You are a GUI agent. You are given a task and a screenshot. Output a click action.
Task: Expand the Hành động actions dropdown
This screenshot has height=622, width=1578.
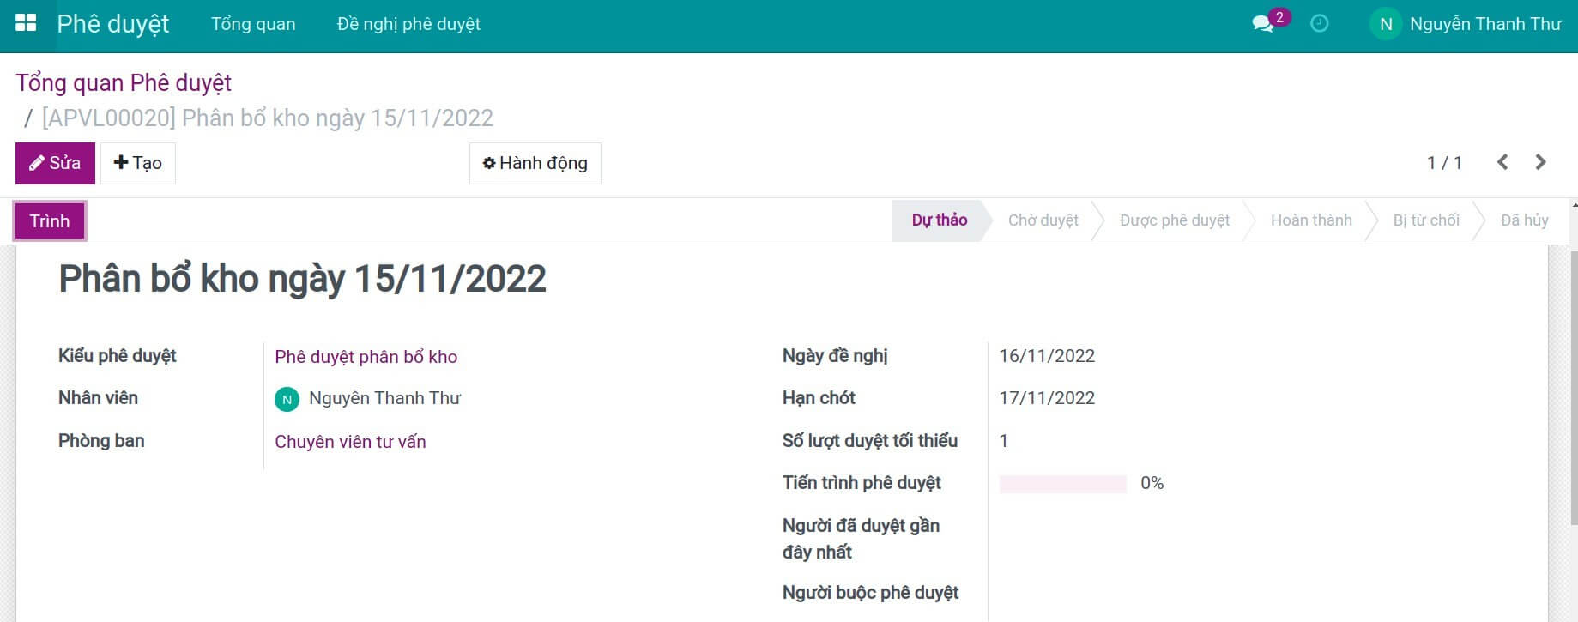(535, 163)
